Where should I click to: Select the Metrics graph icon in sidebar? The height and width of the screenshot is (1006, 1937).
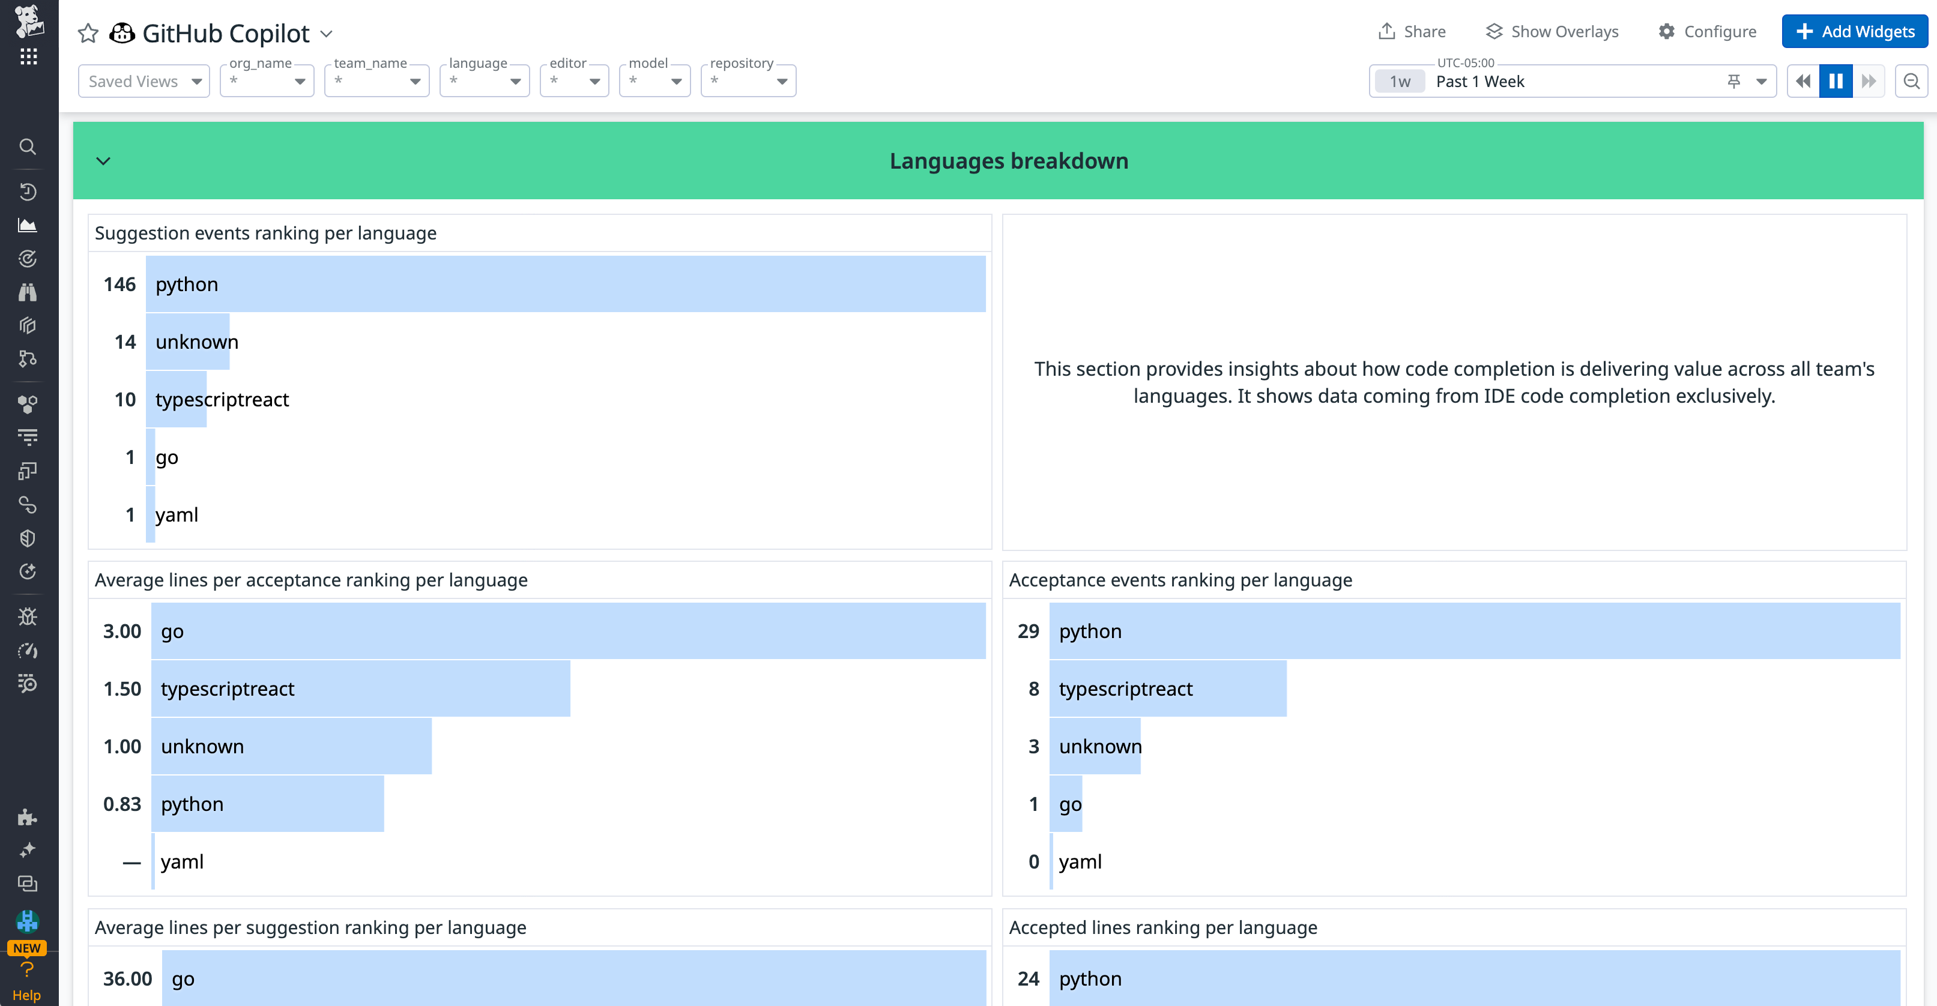pos(28,225)
